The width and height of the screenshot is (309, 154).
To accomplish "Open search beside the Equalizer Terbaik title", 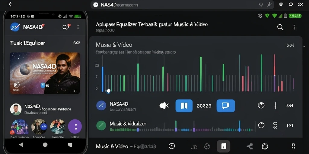I will pyautogui.click(x=280, y=27).
